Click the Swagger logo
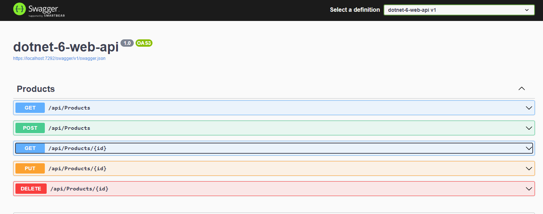543x214 pixels. [x=39, y=10]
